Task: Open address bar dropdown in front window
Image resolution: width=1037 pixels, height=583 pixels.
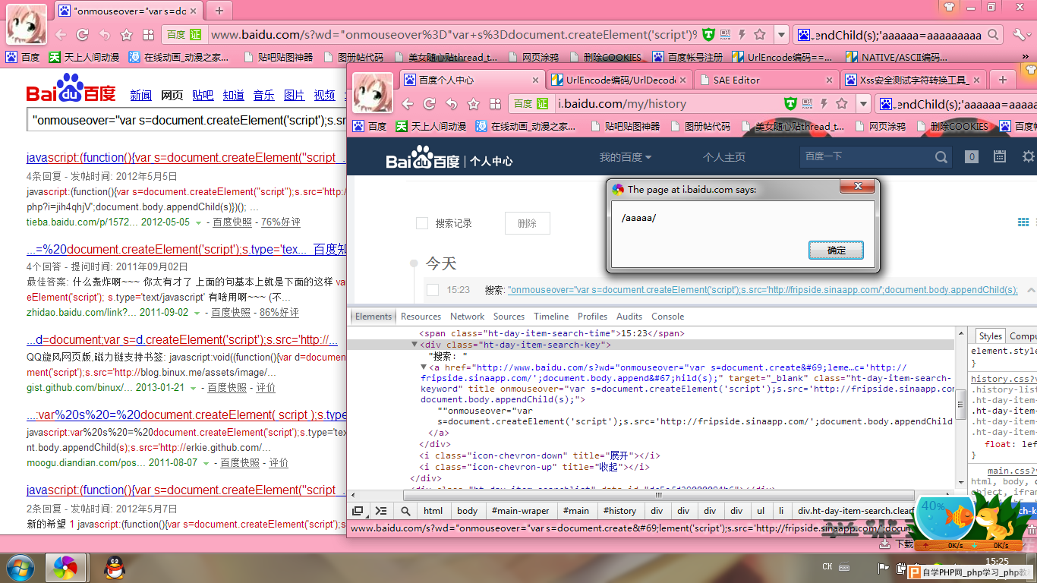Action: 863,104
